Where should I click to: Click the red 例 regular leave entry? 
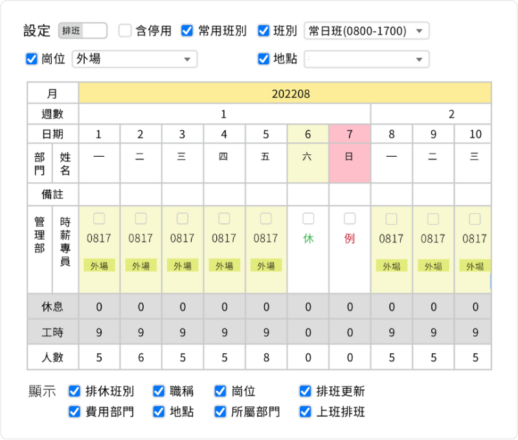click(350, 238)
